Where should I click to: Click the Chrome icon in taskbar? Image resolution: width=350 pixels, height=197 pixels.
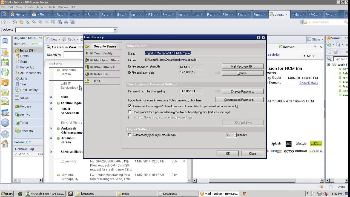[x=244, y=194]
